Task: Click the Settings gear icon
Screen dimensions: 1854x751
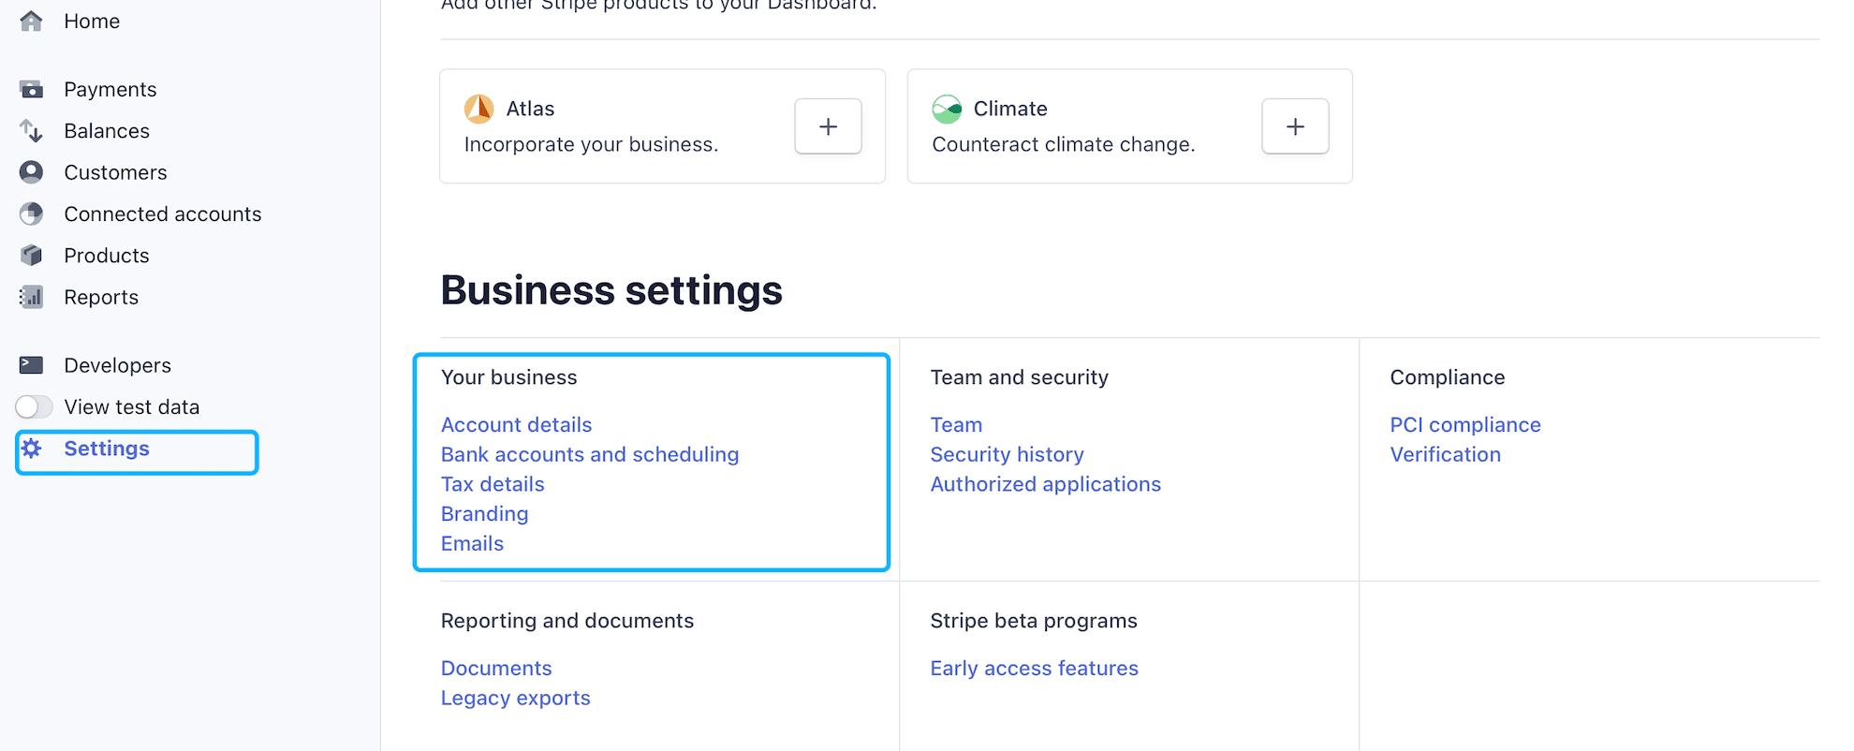Action: pyautogui.click(x=32, y=449)
